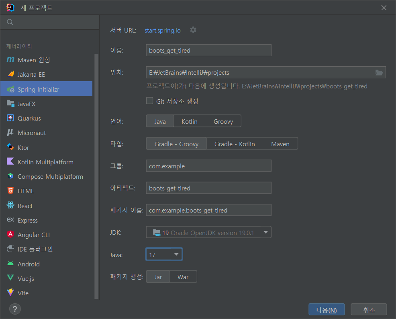Open the start.spring.io server link
Screen dimensions: 396x319
tap(163, 30)
